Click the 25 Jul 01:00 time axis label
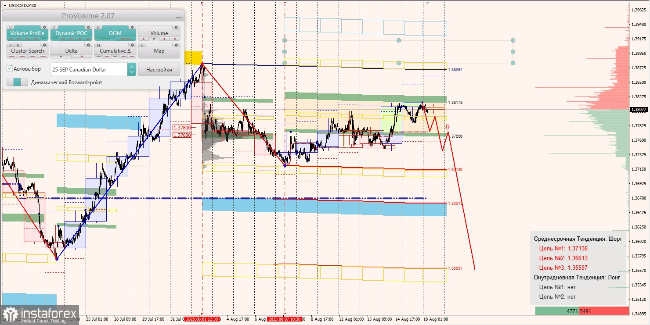The image size is (650, 325). coord(97,319)
